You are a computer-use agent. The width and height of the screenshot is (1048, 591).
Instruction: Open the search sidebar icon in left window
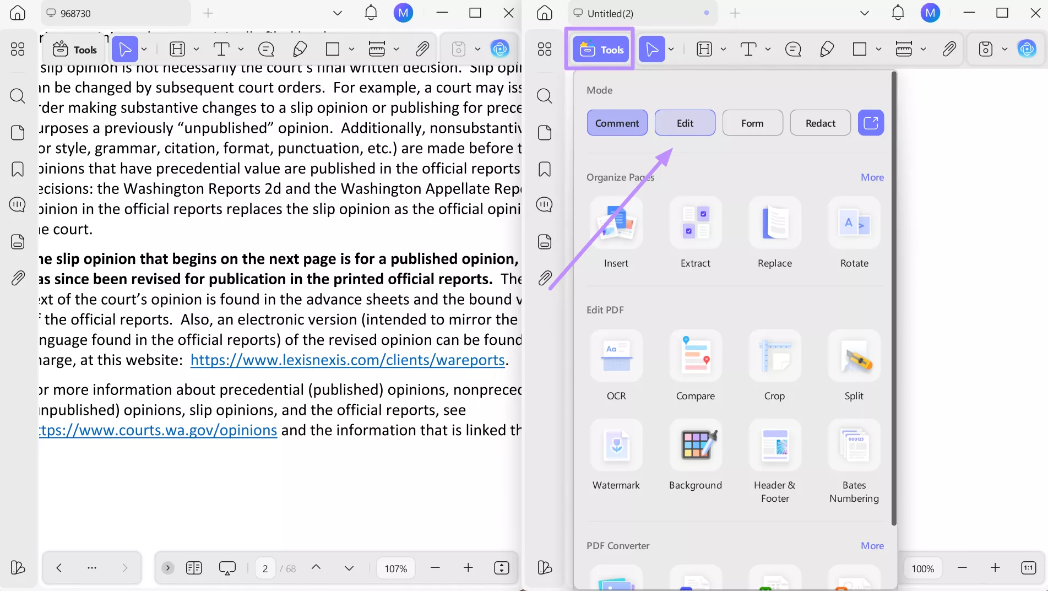pyautogui.click(x=18, y=96)
